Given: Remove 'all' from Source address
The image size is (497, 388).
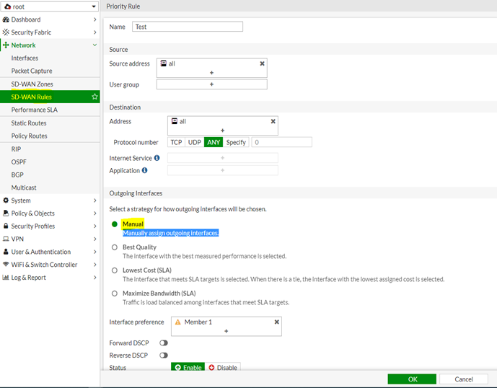Looking at the screenshot, I should pos(262,63).
